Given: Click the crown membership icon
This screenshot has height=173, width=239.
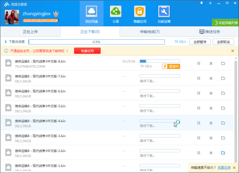Looking at the screenshot, I should point(56,14).
